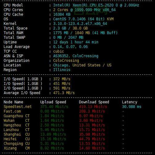Click the Fast.com node name
Viewport: 155px width, 155px height.
12,111
